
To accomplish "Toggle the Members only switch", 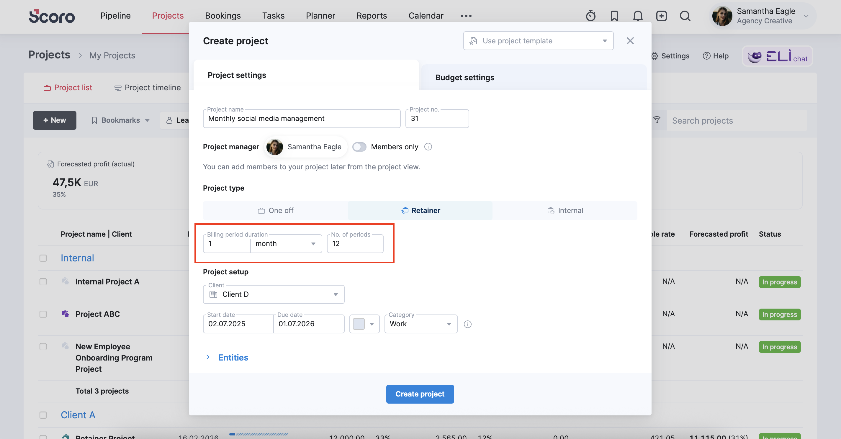I will point(359,147).
